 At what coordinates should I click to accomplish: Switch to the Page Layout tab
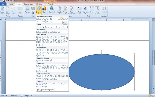[x=28, y=4]
